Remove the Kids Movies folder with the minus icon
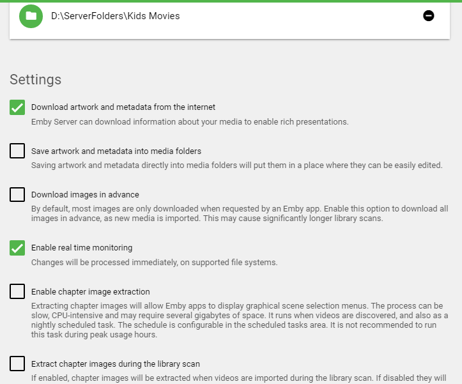 429,16
